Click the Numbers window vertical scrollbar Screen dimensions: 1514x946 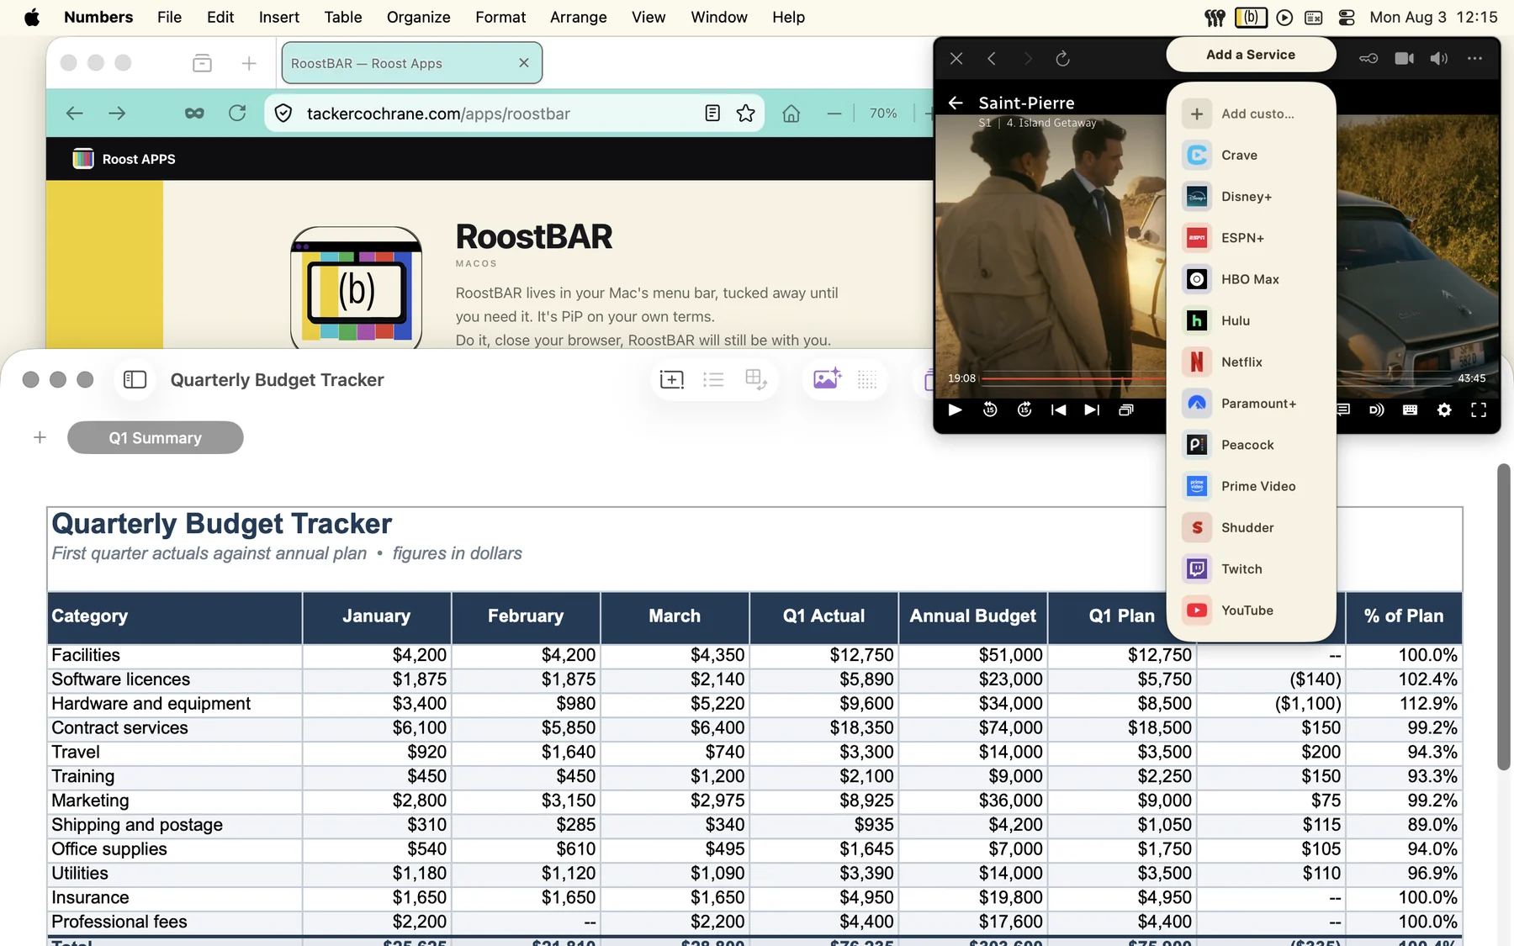click(x=1504, y=616)
